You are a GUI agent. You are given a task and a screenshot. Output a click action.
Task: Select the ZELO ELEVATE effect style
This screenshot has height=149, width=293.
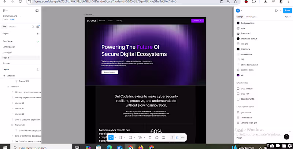tap(245, 99)
